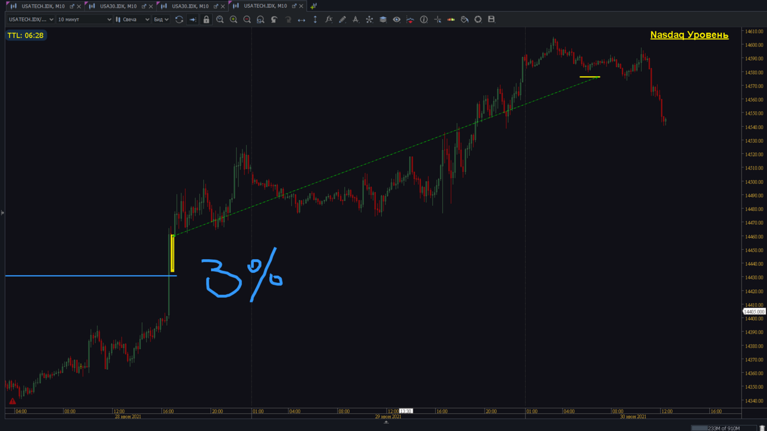The height and width of the screenshot is (431, 767).
Task: Zoom in on the chart
Action: click(x=234, y=20)
